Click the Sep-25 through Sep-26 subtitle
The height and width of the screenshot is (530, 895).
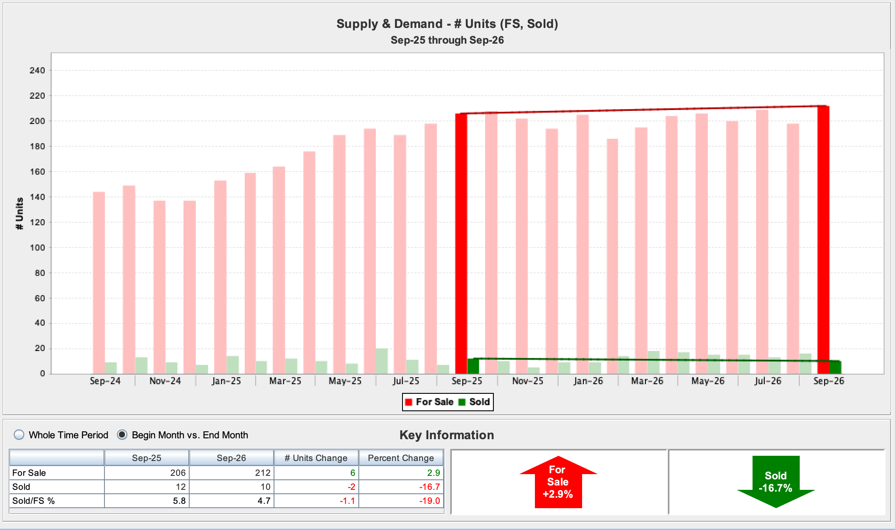point(447,40)
